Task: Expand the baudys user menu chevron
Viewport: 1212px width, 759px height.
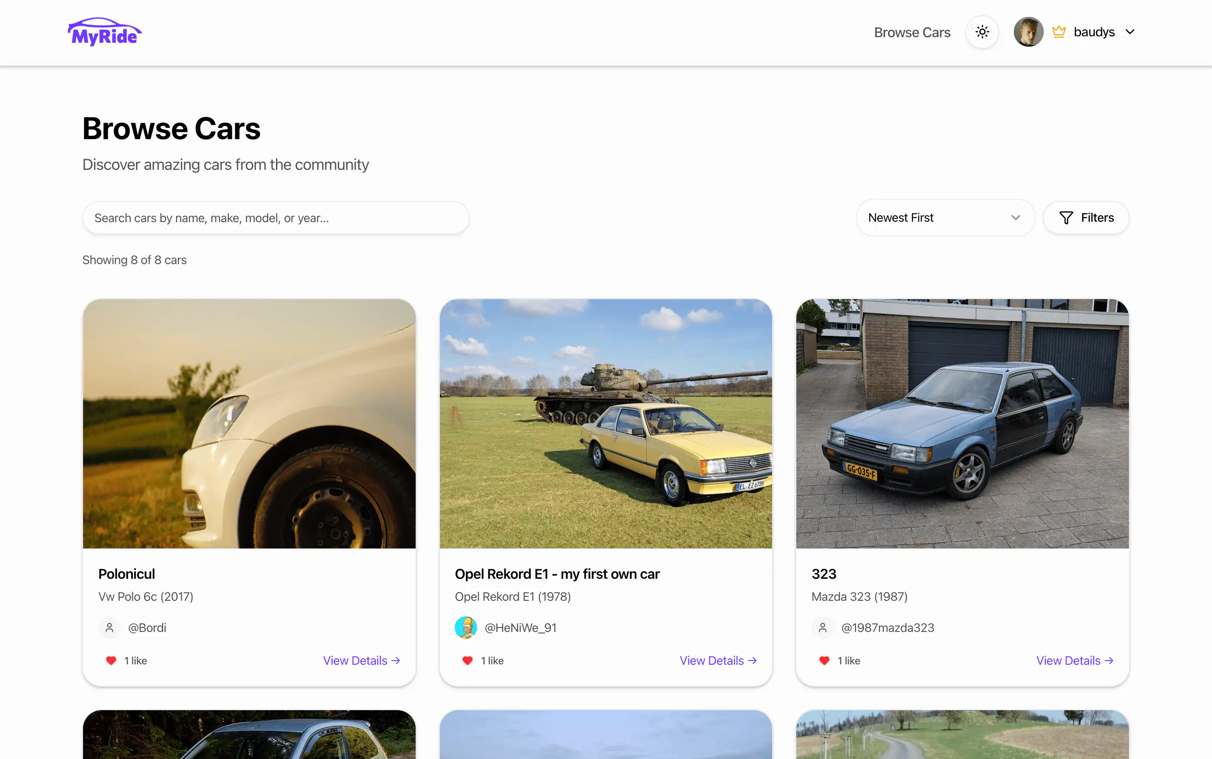Action: tap(1130, 32)
